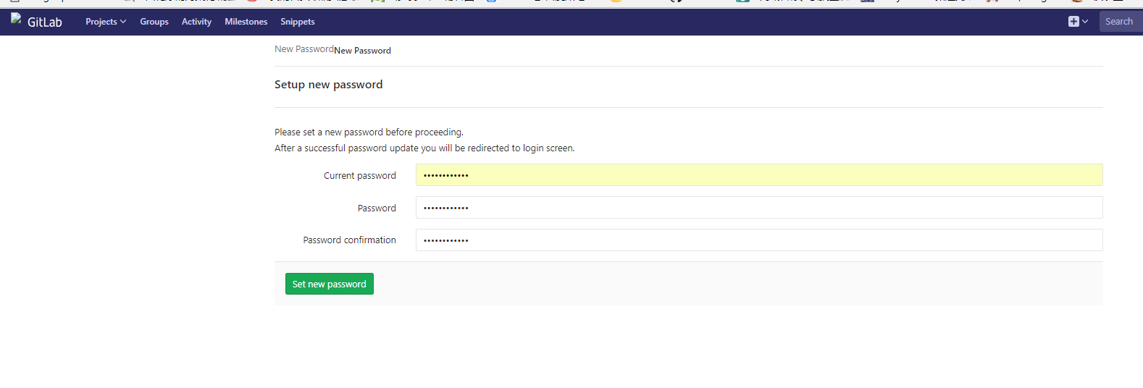The width and height of the screenshot is (1143, 388).
Task: Click the plus 'new item' icon
Action: (1073, 22)
